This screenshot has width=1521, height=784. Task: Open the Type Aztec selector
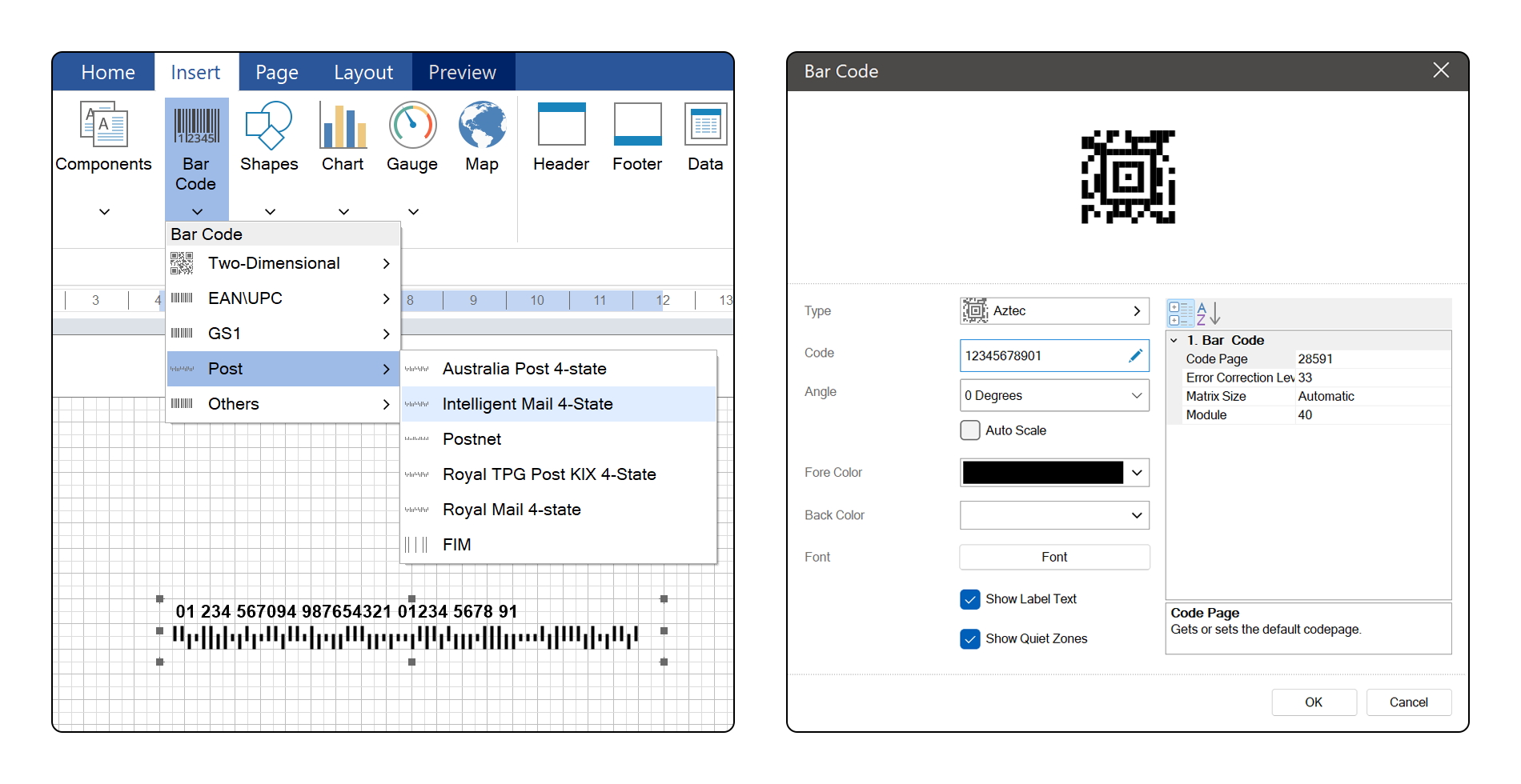pos(1054,310)
